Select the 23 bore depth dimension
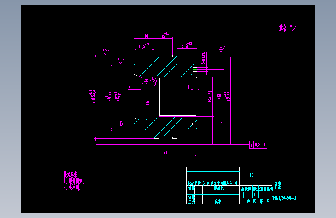Viewport: 336px width, 218px height. [x=148, y=103]
